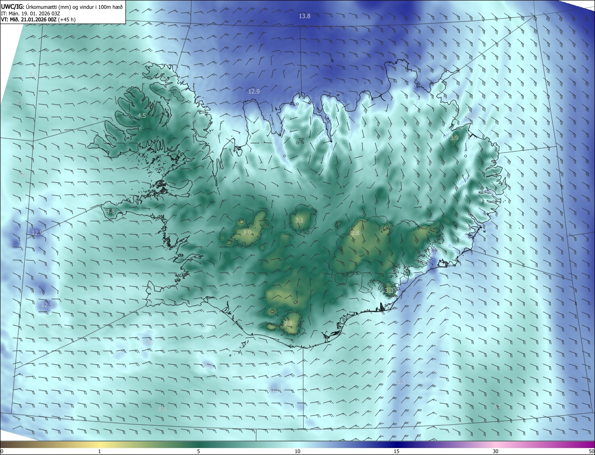Viewport: 595px width, 455px height.
Task: Click the 12.5 value in the southwest blue patch
Action: pos(47,305)
